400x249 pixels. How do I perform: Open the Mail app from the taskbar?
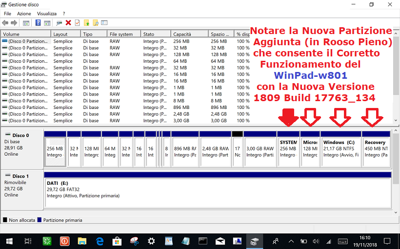point(220,241)
